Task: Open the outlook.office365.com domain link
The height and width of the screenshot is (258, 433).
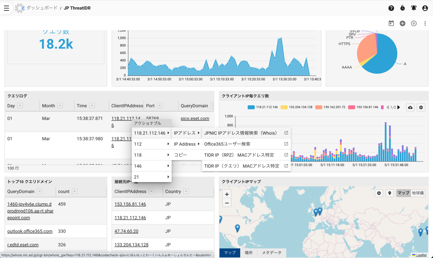Action: coord(30,231)
